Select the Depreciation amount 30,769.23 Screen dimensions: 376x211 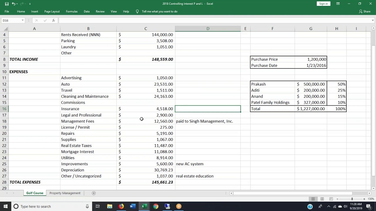click(x=146, y=170)
